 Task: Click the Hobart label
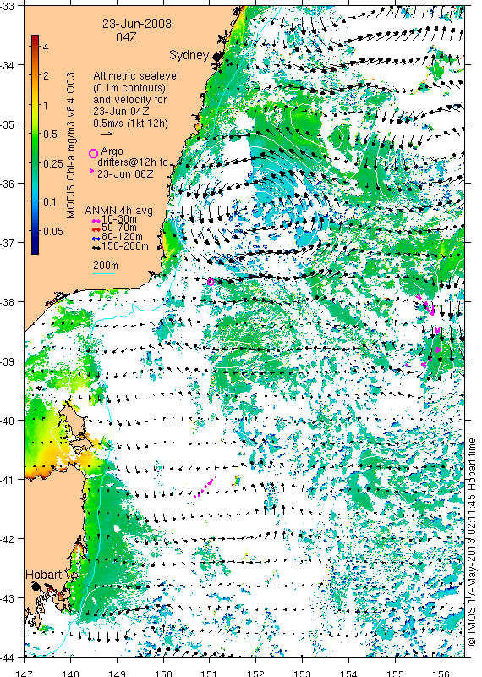pyautogui.click(x=44, y=575)
